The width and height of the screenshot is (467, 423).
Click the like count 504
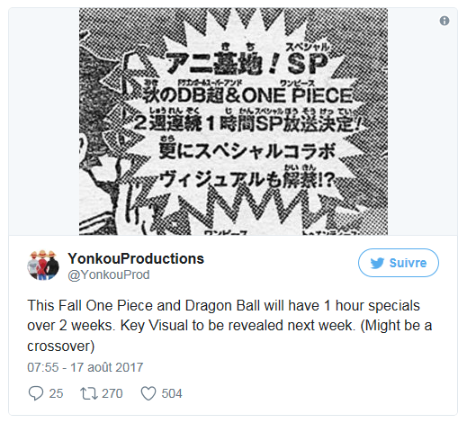(x=172, y=393)
